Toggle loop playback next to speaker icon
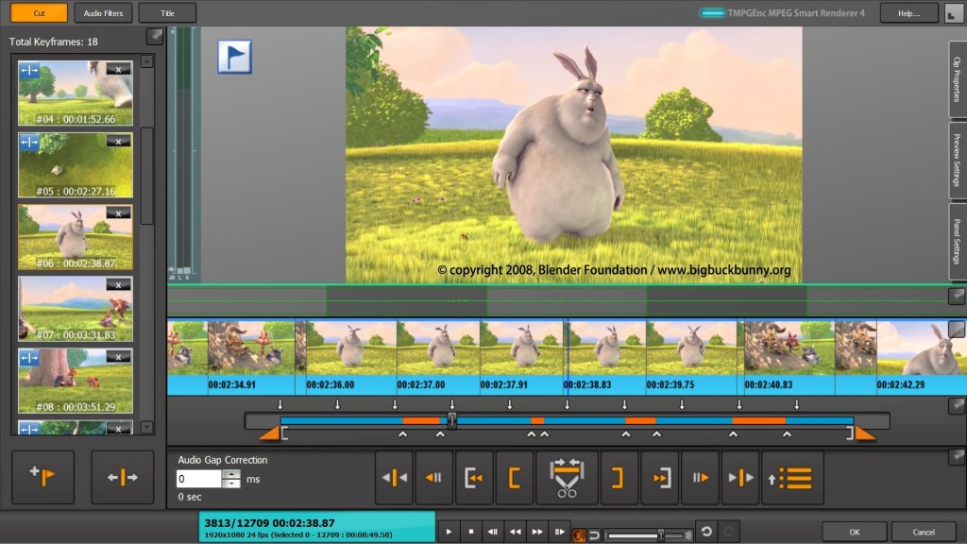The width and height of the screenshot is (967, 544). click(x=594, y=535)
